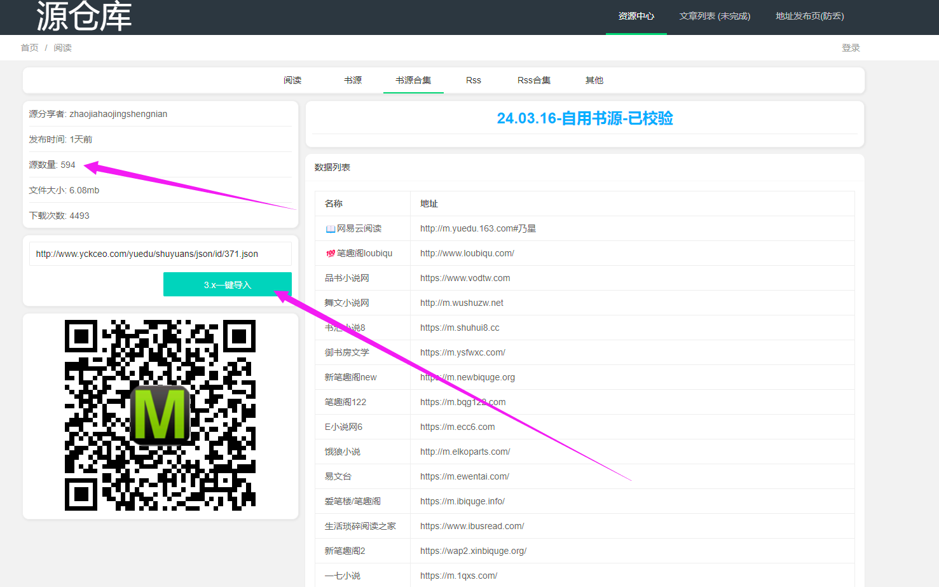Image resolution: width=939 pixels, height=587 pixels.
Task: Select 源分享者 zhaojiahaojingshengnian text
Action: [x=98, y=114]
